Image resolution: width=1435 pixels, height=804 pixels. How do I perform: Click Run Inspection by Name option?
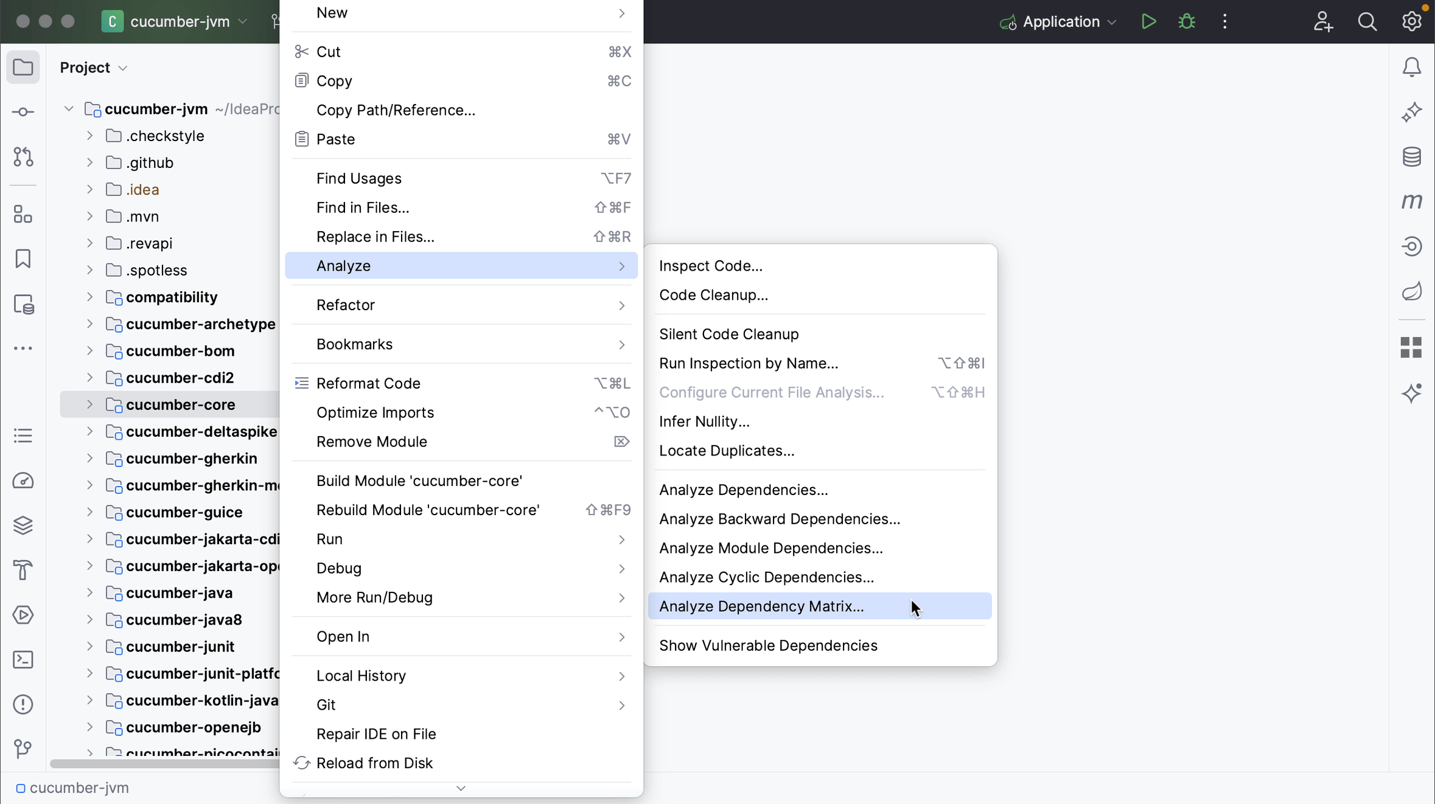[x=749, y=362]
